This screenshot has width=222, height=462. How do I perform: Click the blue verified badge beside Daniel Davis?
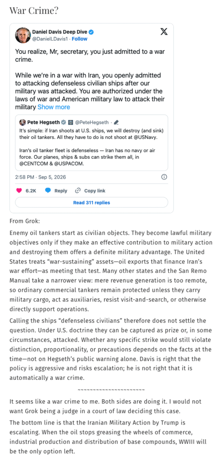click(x=92, y=32)
